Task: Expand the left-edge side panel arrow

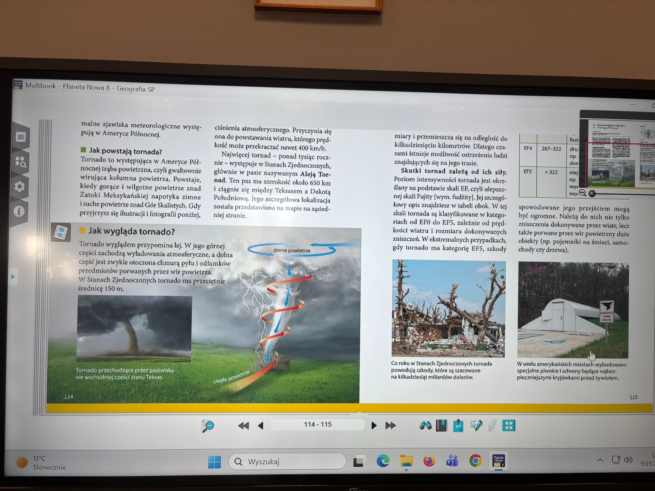Action: pos(13,277)
